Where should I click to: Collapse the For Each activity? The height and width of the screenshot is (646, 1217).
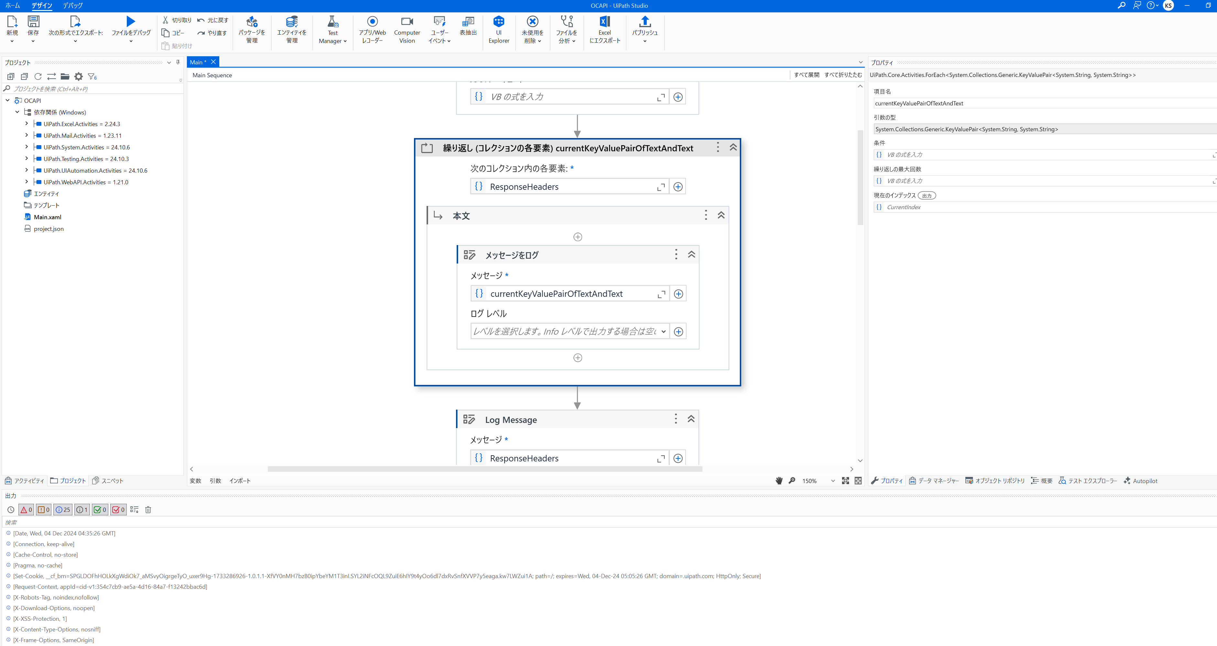(x=733, y=147)
